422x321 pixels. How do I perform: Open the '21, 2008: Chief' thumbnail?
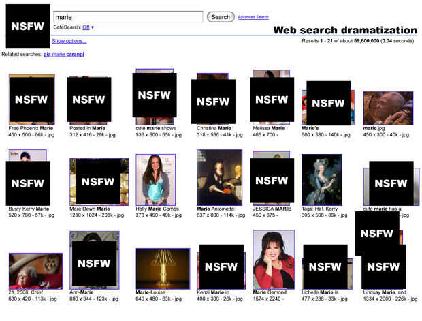[x=35, y=271]
